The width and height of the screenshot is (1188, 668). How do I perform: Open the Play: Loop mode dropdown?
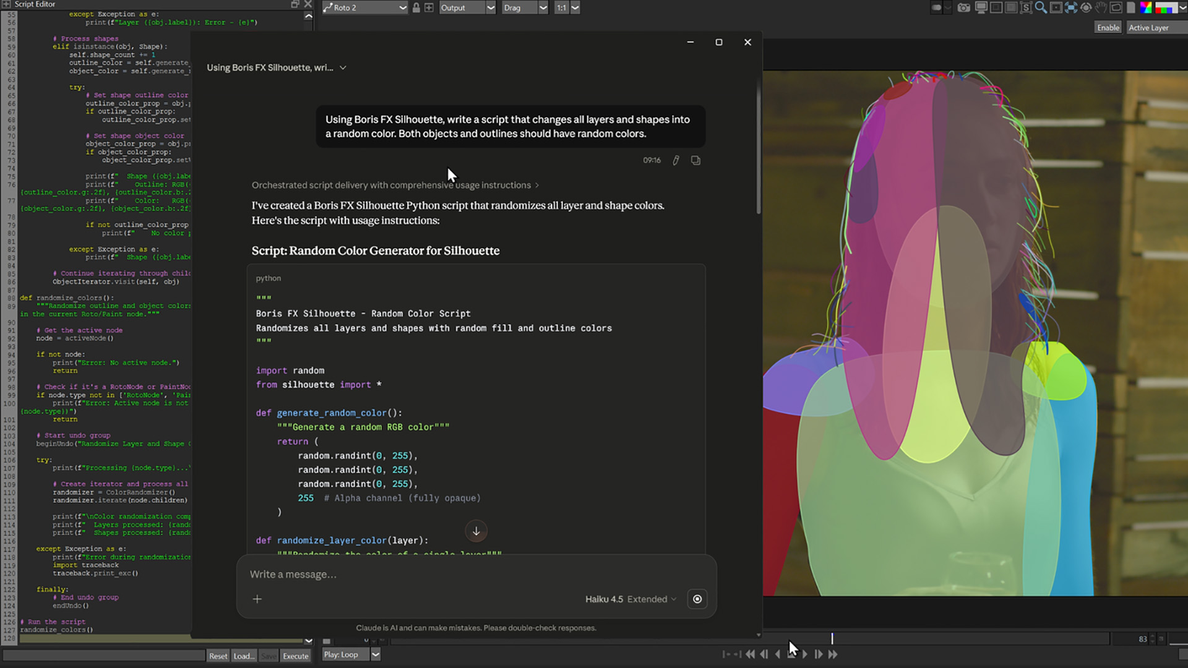pyautogui.click(x=351, y=654)
